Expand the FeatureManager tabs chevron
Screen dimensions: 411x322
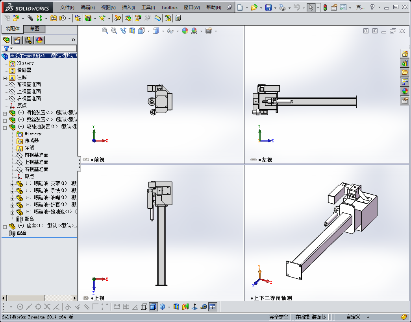pos(73,40)
